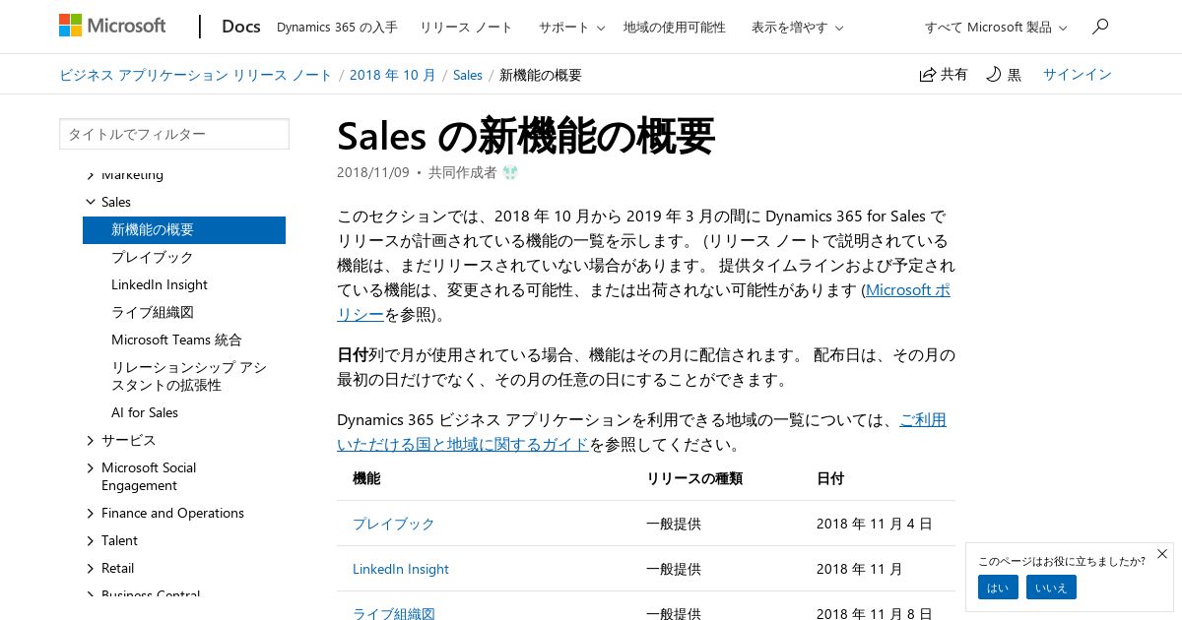Open プレイブック link in the table

[393, 524]
